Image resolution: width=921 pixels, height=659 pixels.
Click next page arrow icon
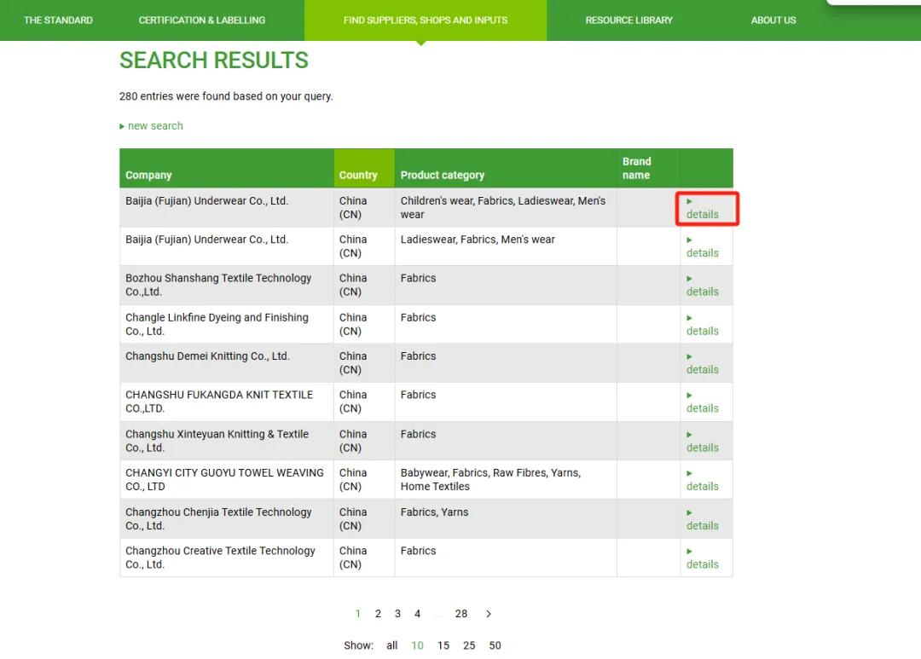[488, 614]
